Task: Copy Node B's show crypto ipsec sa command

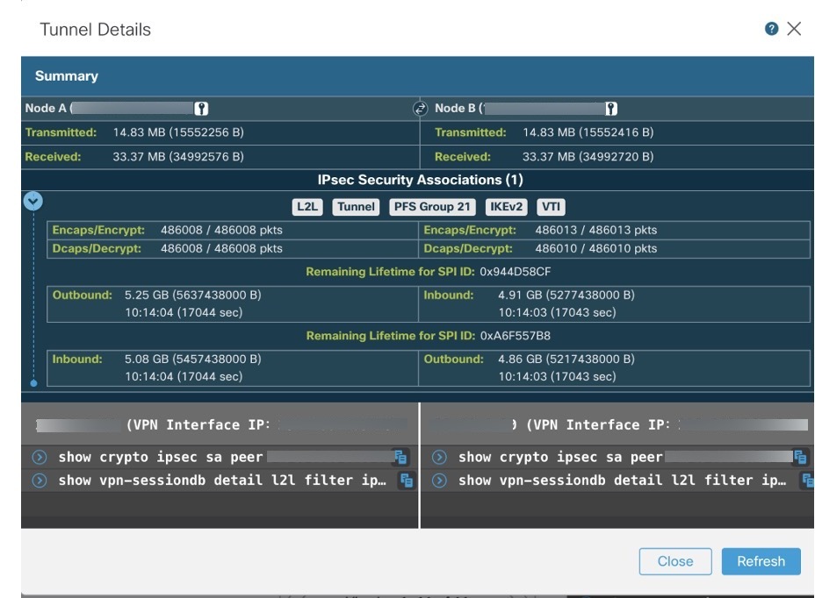Action: tap(800, 456)
